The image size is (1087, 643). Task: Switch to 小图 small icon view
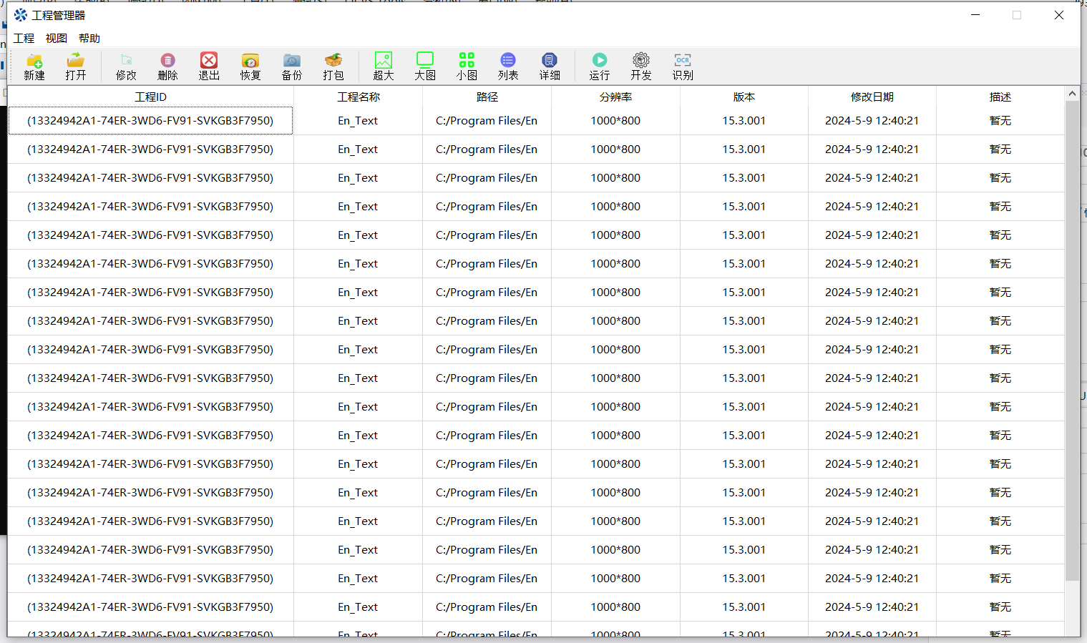(x=467, y=66)
